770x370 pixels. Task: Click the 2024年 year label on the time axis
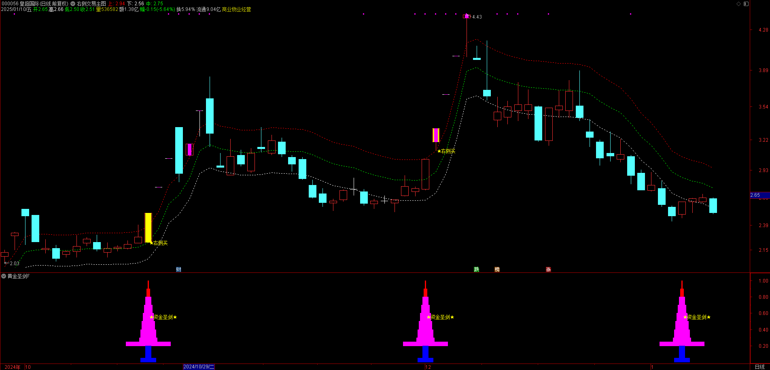(x=13, y=367)
